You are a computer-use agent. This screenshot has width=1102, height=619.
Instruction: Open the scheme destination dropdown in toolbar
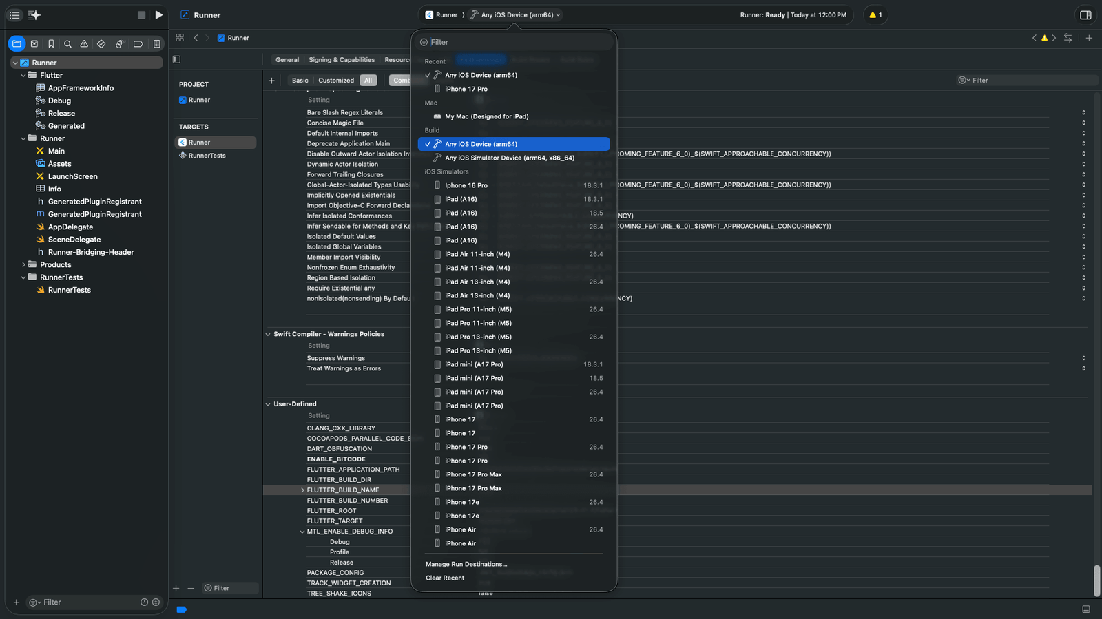[x=516, y=14]
